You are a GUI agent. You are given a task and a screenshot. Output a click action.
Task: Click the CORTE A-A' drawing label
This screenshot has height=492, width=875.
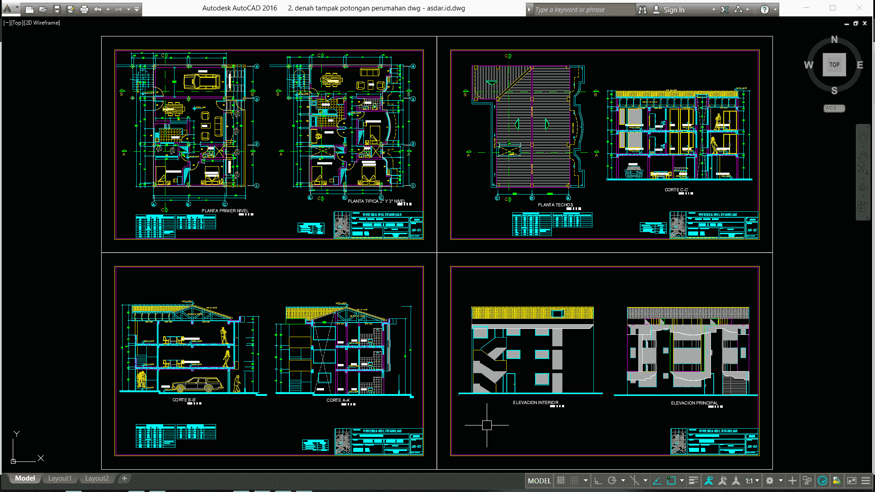(338, 400)
